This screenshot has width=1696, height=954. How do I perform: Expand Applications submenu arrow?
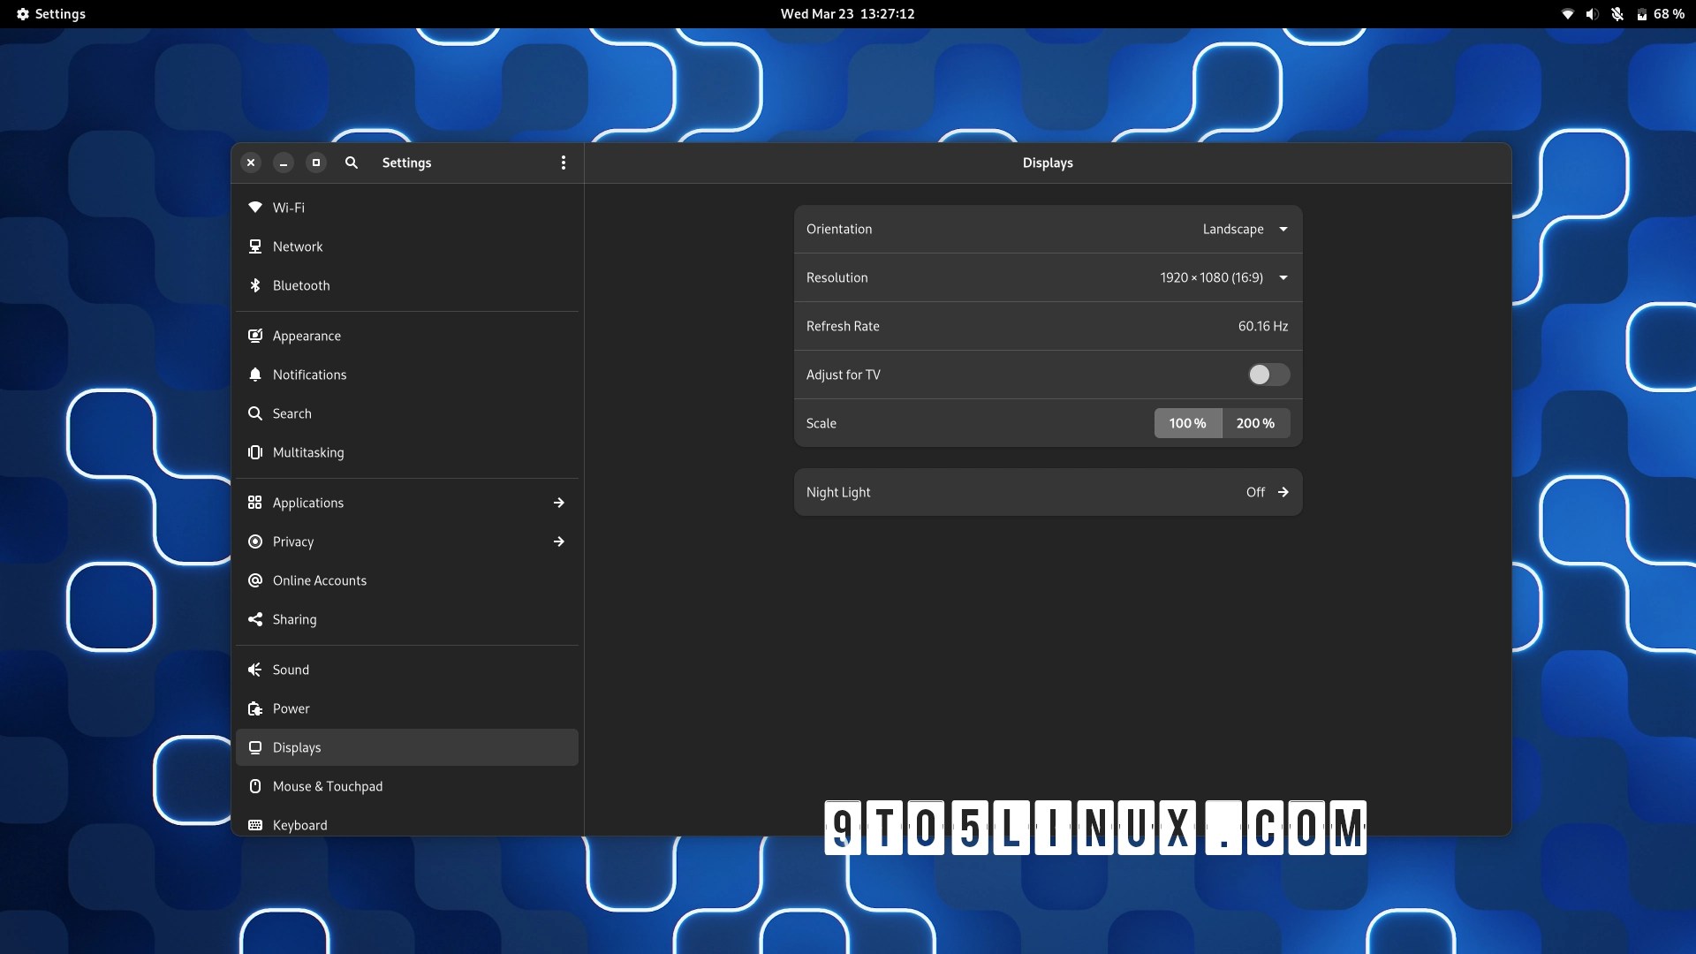(559, 503)
